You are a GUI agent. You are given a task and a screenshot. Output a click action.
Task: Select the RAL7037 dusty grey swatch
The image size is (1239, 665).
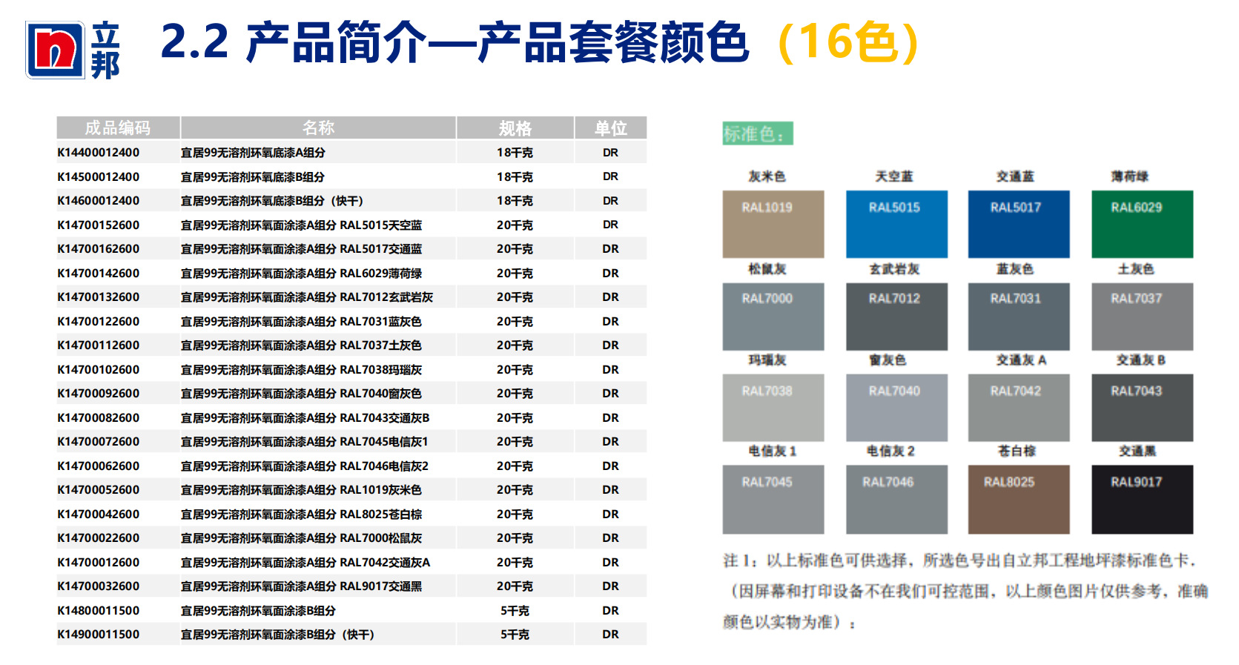pos(1142,317)
